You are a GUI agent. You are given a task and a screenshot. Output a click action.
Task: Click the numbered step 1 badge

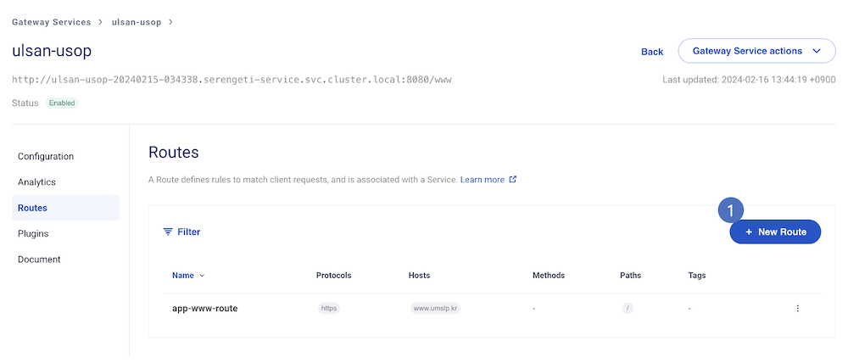pyautogui.click(x=730, y=209)
